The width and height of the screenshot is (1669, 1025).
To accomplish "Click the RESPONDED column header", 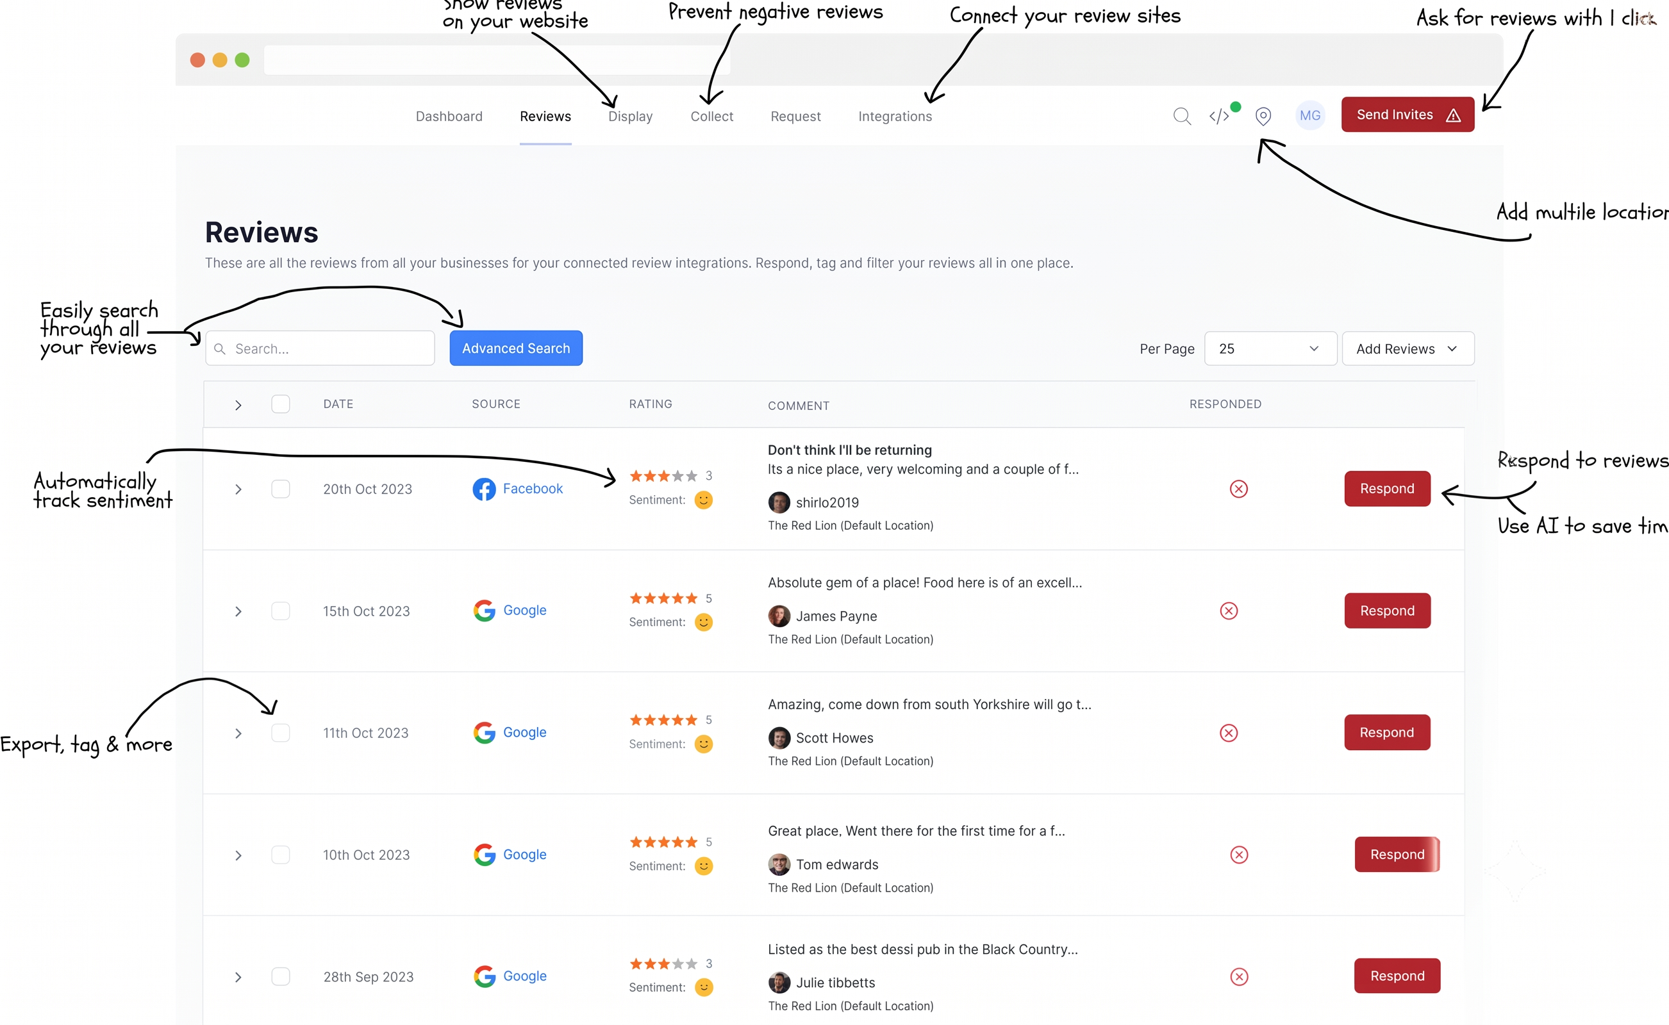I will point(1225,404).
